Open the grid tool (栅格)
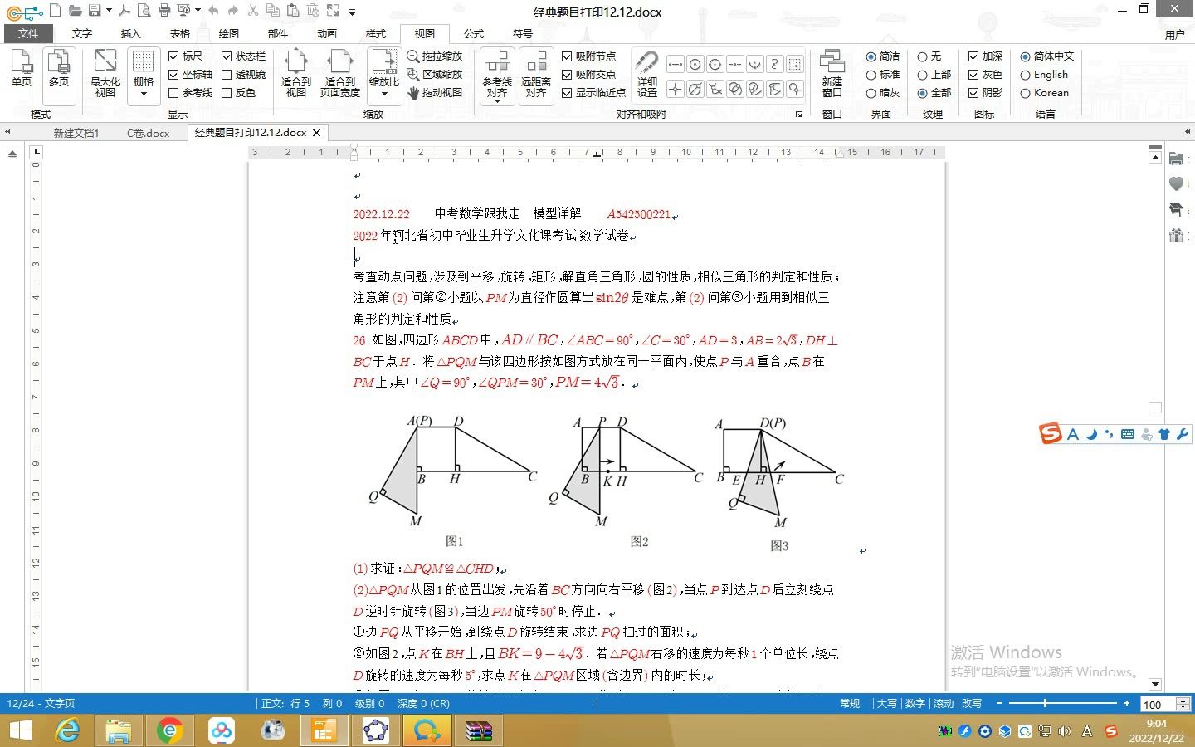The height and width of the screenshot is (747, 1195). (x=143, y=66)
